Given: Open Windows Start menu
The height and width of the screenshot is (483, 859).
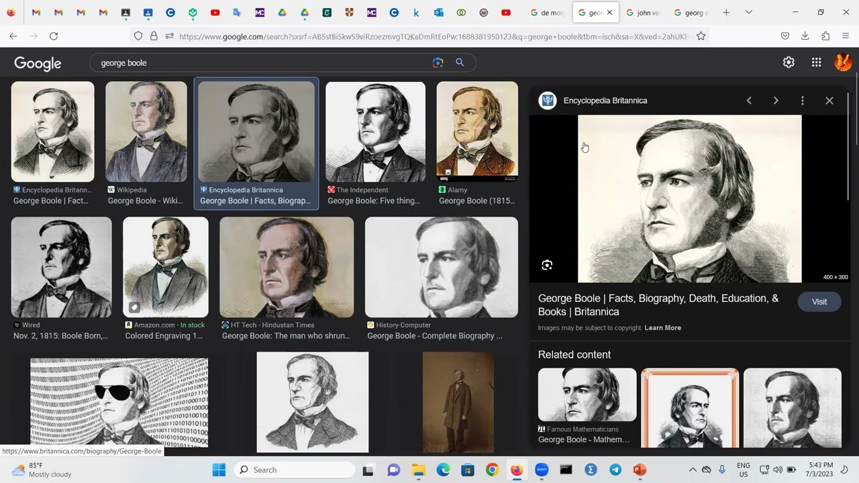Looking at the screenshot, I should click(x=219, y=470).
